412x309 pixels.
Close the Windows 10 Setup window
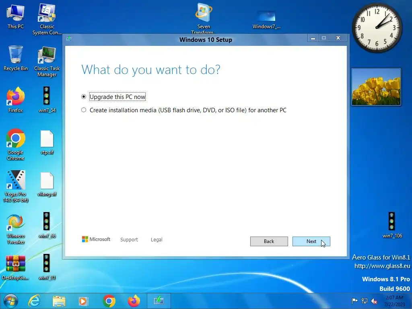coord(338,38)
